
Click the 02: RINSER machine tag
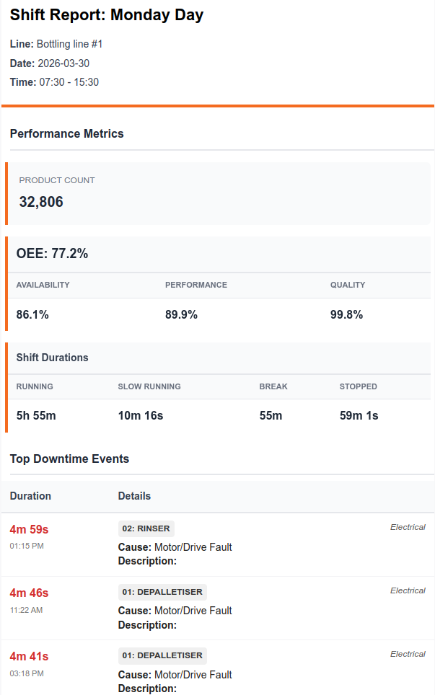click(146, 528)
